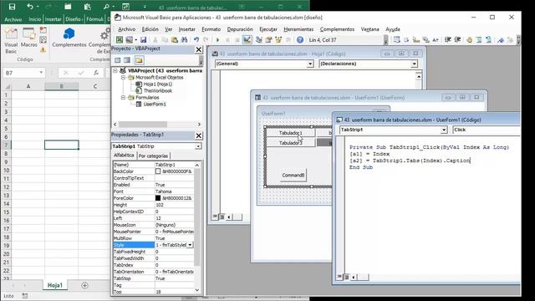Collapse Microsoft Excel Objetos folder
The image size is (535, 301).
(x=123, y=78)
